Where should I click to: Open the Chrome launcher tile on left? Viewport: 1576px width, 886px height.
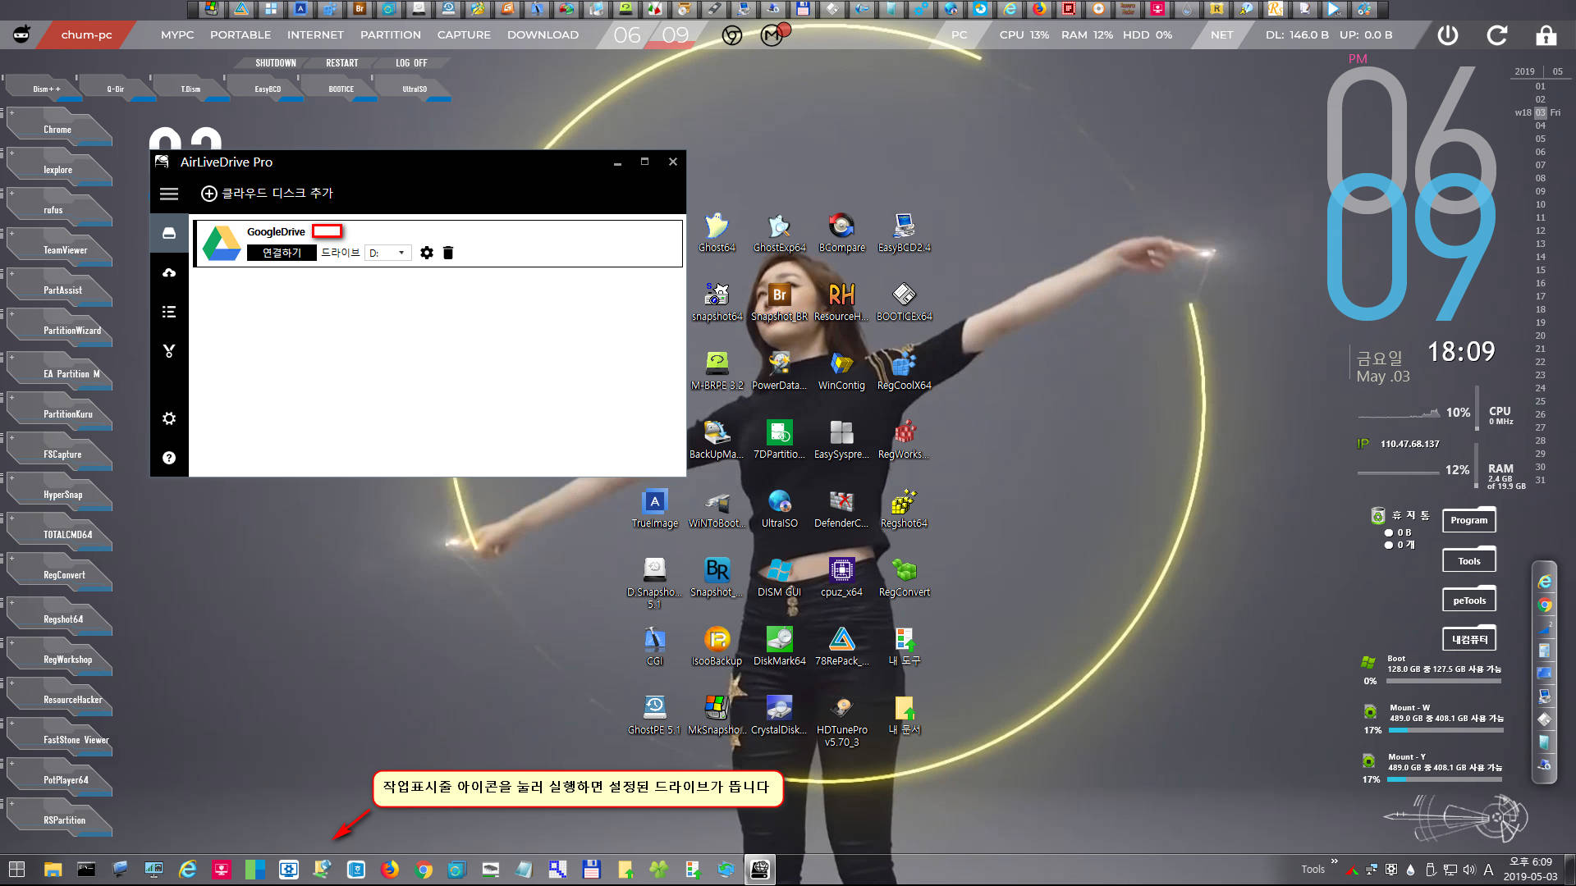click(59, 129)
